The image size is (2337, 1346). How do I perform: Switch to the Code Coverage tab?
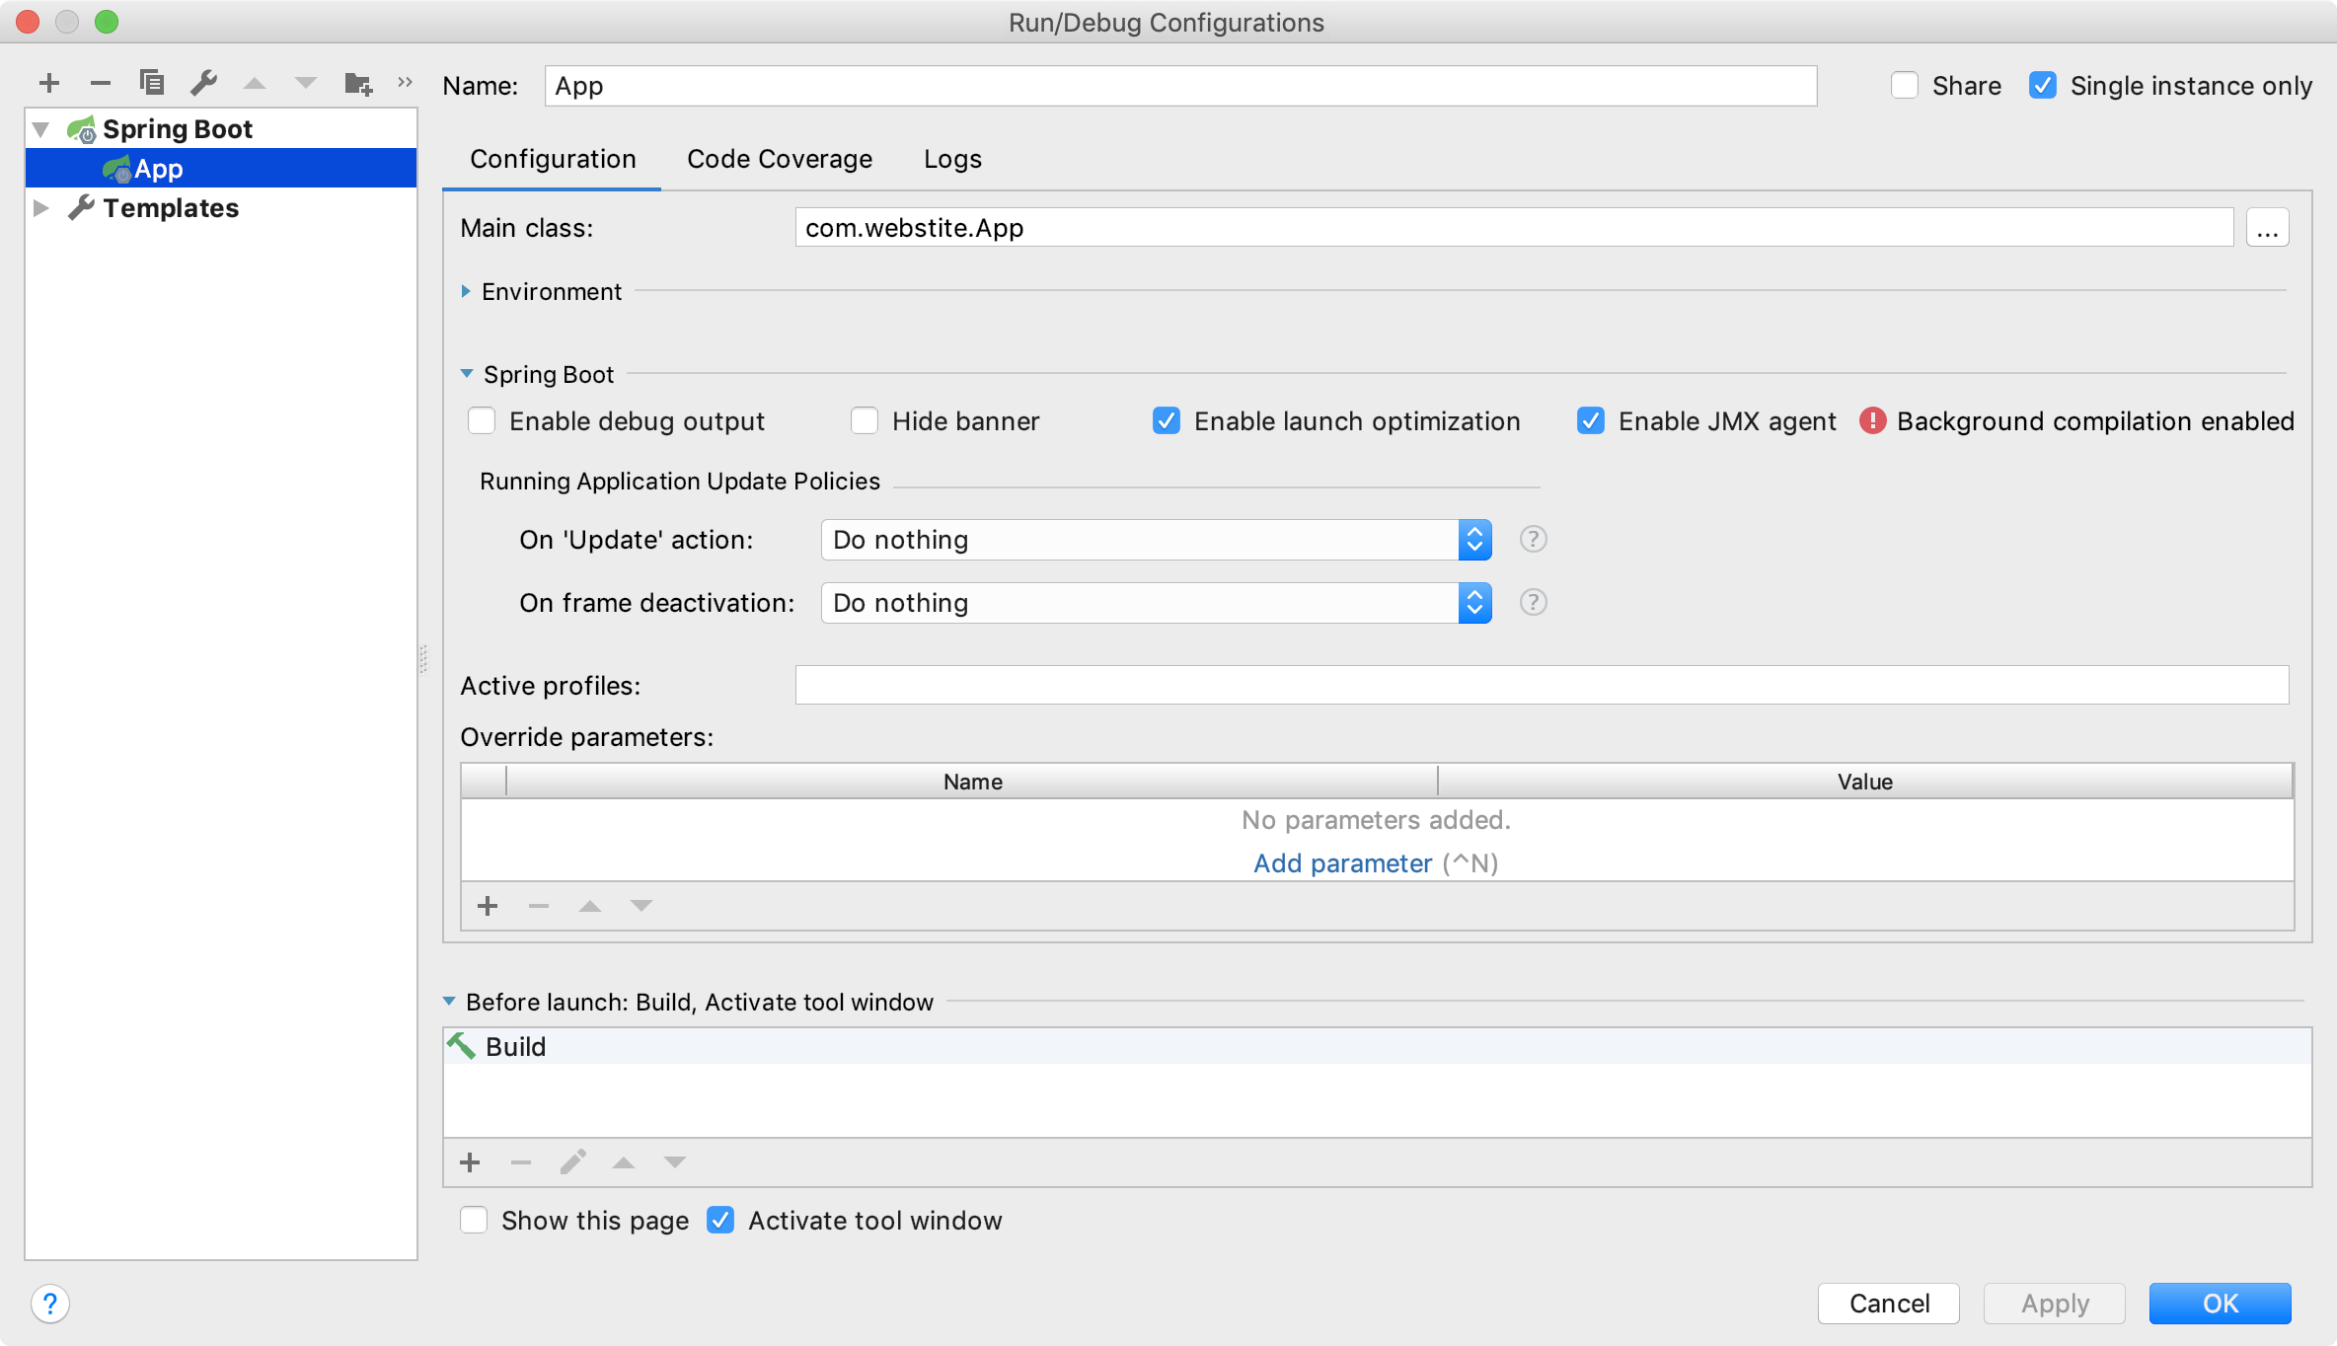[780, 159]
